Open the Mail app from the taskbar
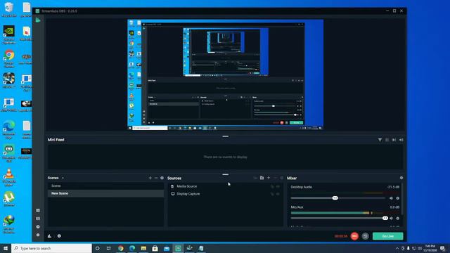 [167, 248]
